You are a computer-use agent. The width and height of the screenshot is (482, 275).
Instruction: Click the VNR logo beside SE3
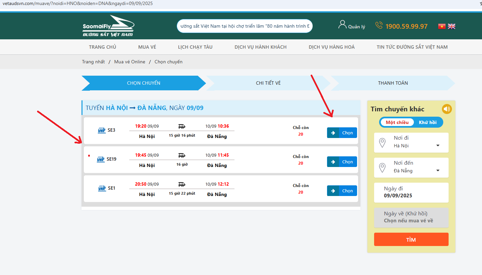(x=102, y=130)
